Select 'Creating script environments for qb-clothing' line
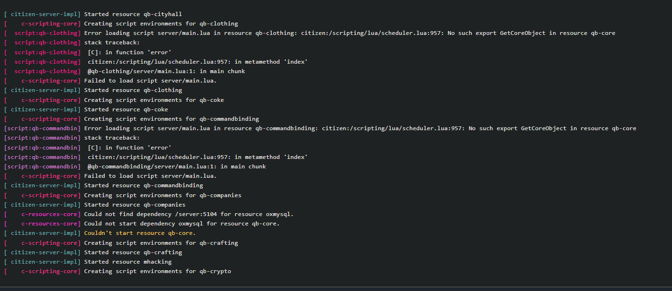Image resolution: width=672 pixels, height=291 pixels. click(x=121, y=24)
